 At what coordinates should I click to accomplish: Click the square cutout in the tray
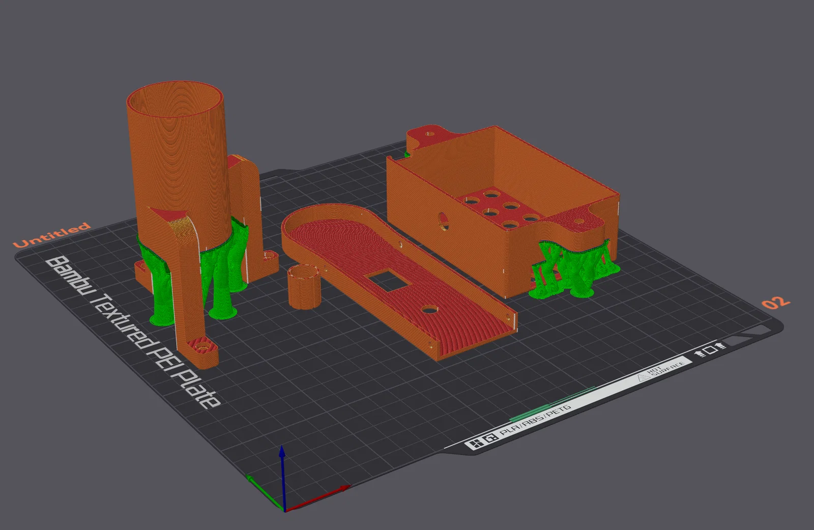click(388, 281)
